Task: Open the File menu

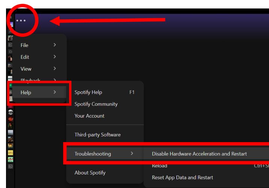Action: pyautogui.click(x=39, y=45)
